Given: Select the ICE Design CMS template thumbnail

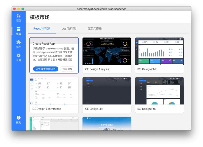Looking at the screenshot, I should pyautogui.click(x=159, y=51).
